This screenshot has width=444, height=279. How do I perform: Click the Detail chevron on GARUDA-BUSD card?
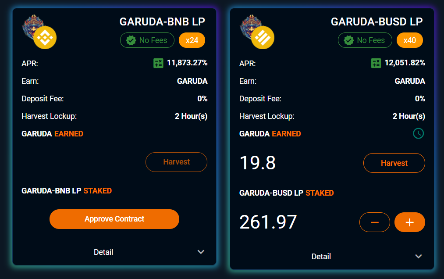coord(419,257)
